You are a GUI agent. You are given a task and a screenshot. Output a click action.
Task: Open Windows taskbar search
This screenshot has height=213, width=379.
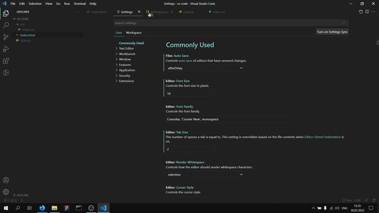click(x=18, y=208)
